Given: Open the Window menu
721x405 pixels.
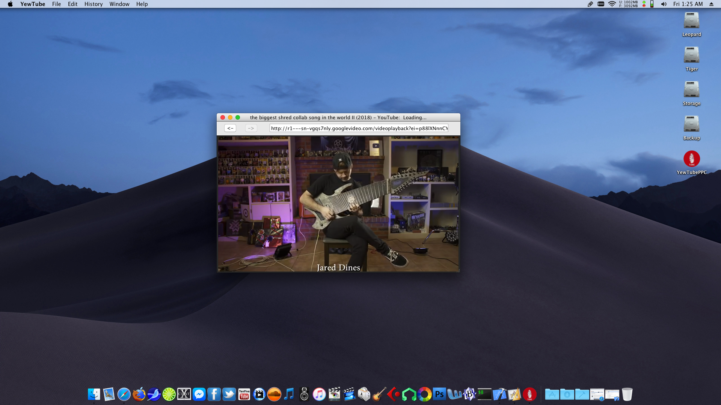Looking at the screenshot, I should coord(119,4).
